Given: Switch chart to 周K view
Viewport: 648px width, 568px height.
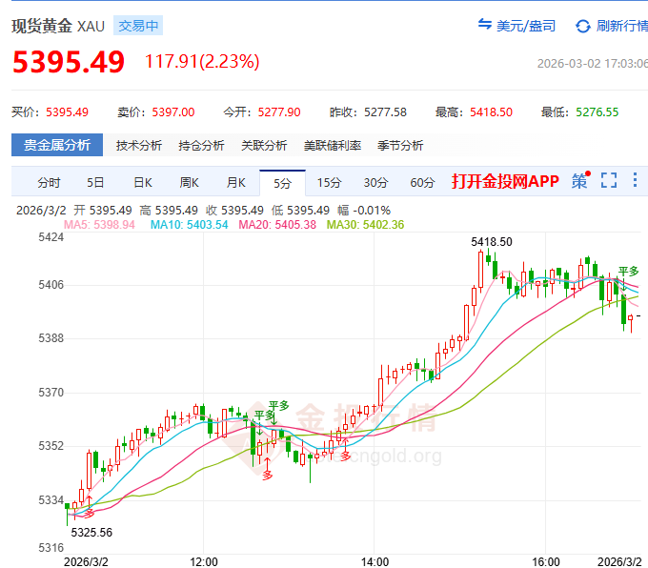Looking at the screenshot, I should click(x=190, y=182).
